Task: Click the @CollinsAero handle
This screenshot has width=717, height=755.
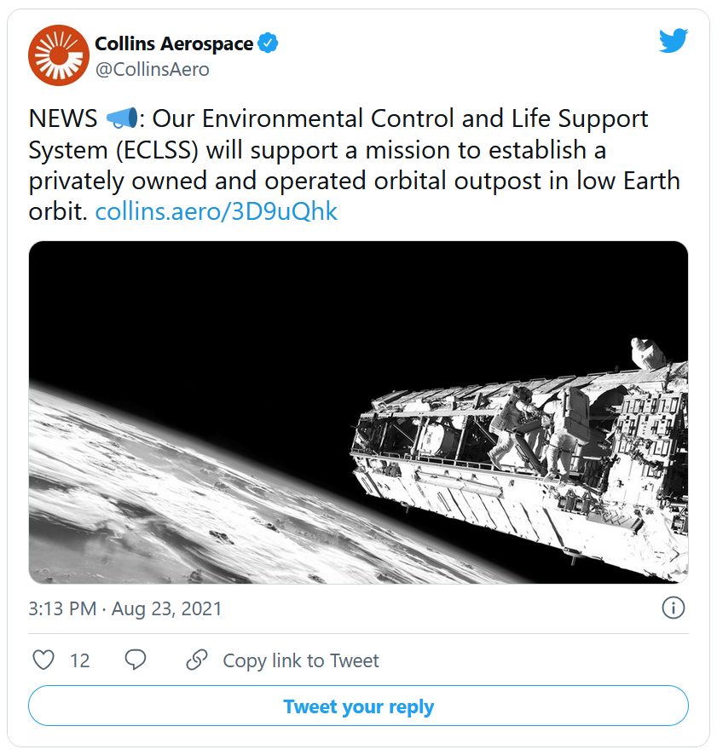Action: pyautogui.click(x=152, y=70)
